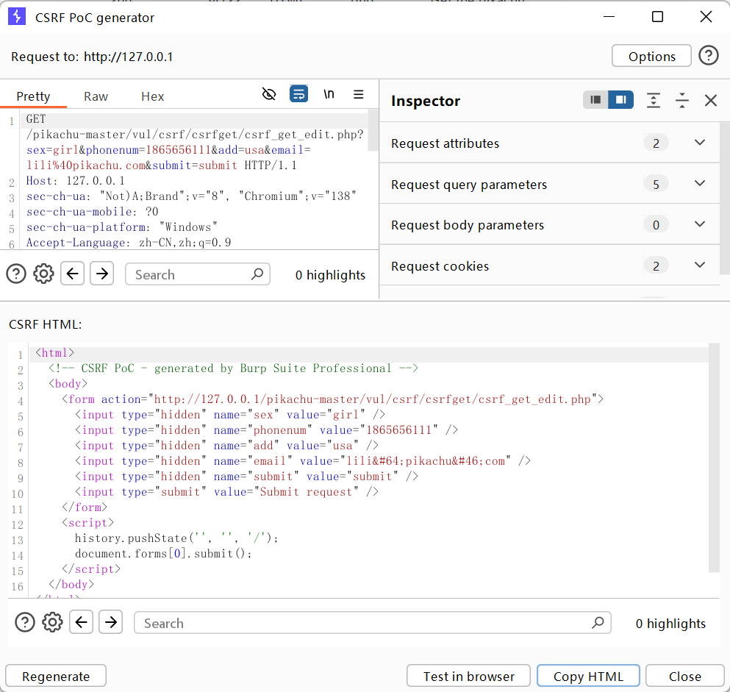Close the Inspector panel
This screenshot has width=730, height=692.
[710, 100]
